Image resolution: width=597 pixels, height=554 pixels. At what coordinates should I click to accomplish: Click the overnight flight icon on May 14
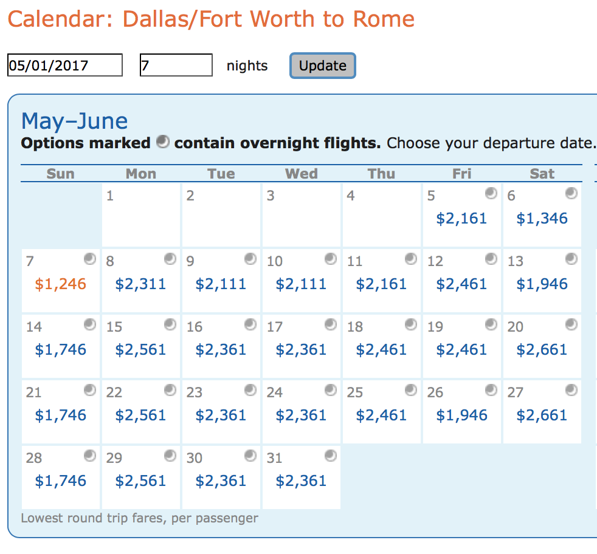click(90, 324)
